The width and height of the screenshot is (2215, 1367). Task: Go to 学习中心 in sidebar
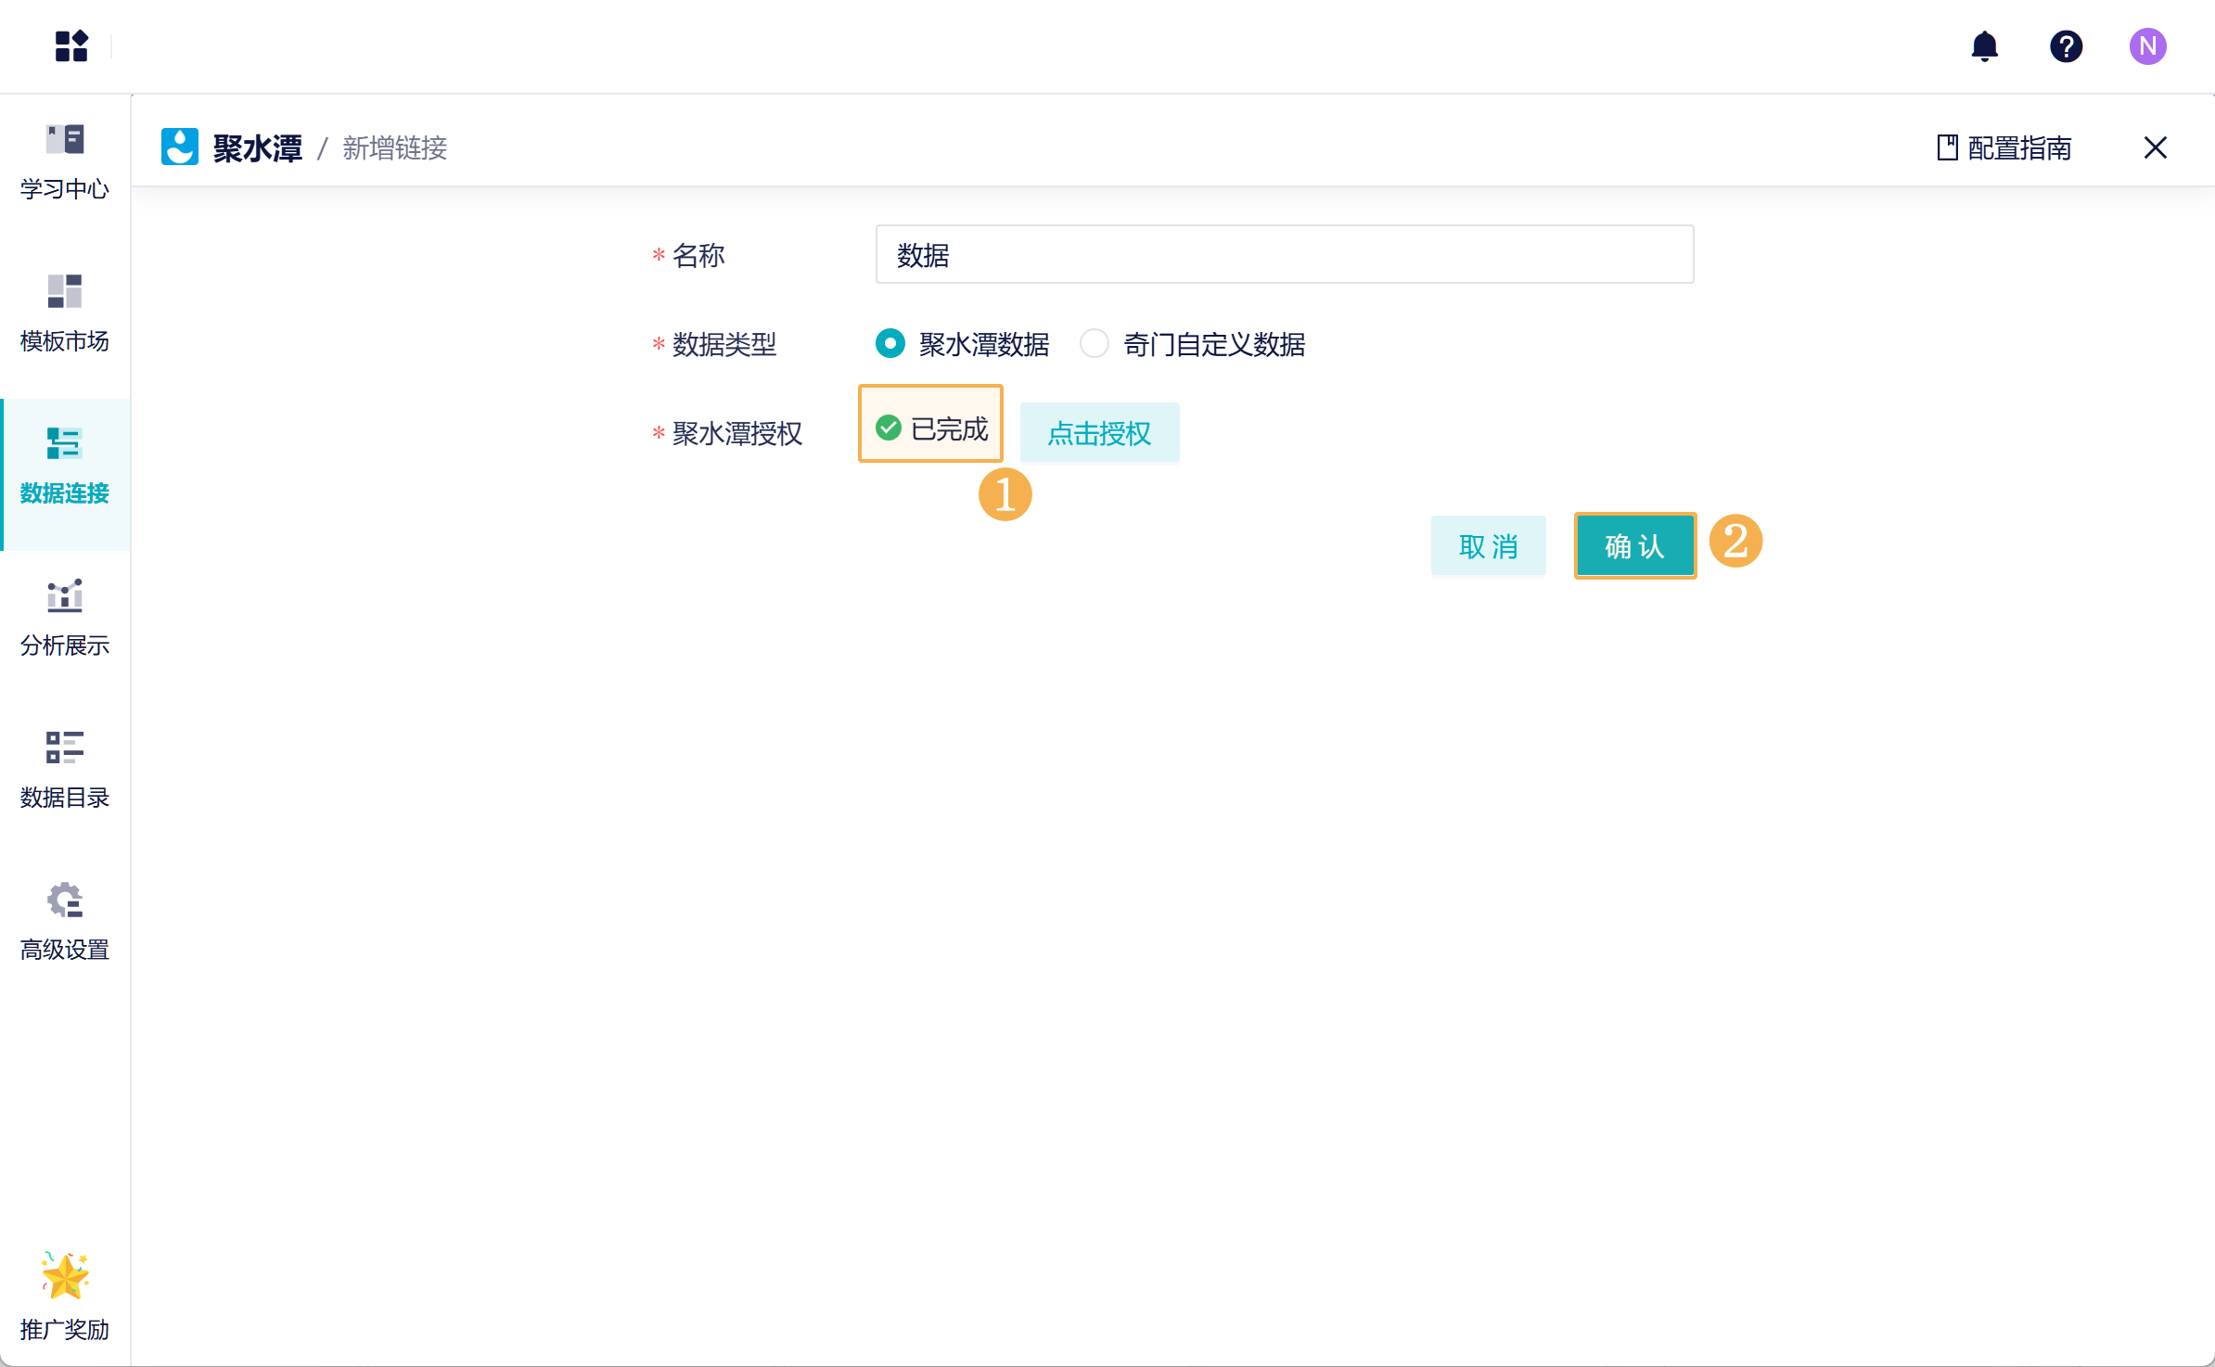65,162
